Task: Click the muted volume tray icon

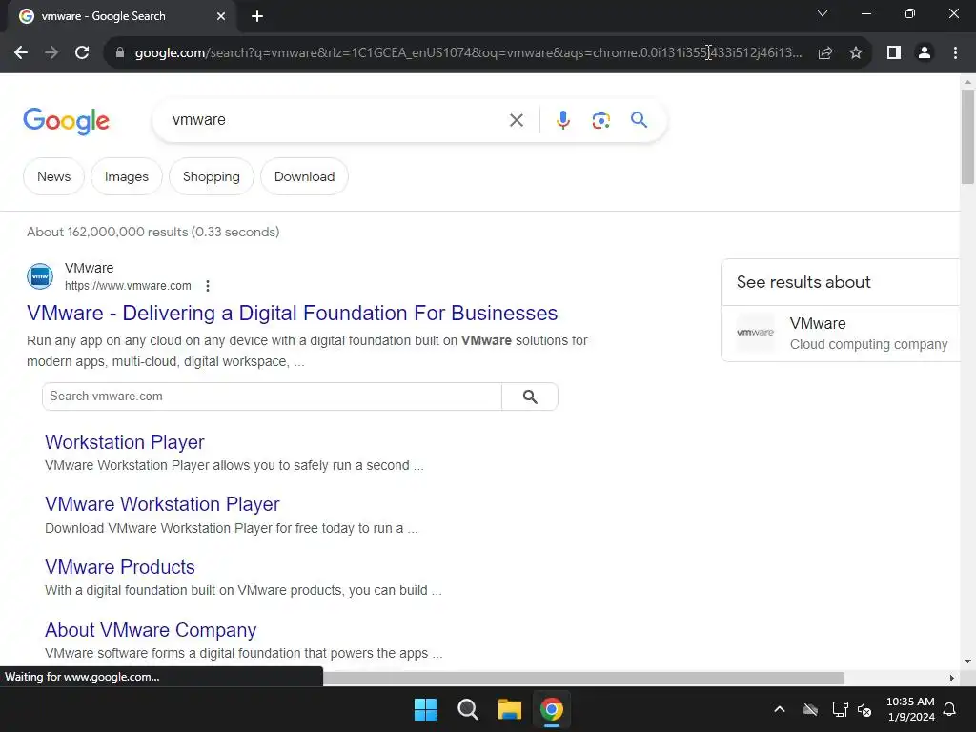Action: click(x=864, y=709)
